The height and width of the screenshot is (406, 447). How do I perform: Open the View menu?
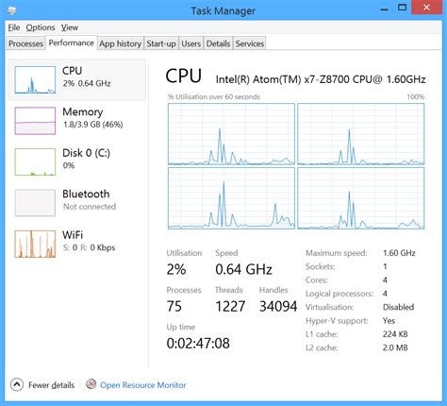click(70, 27)
